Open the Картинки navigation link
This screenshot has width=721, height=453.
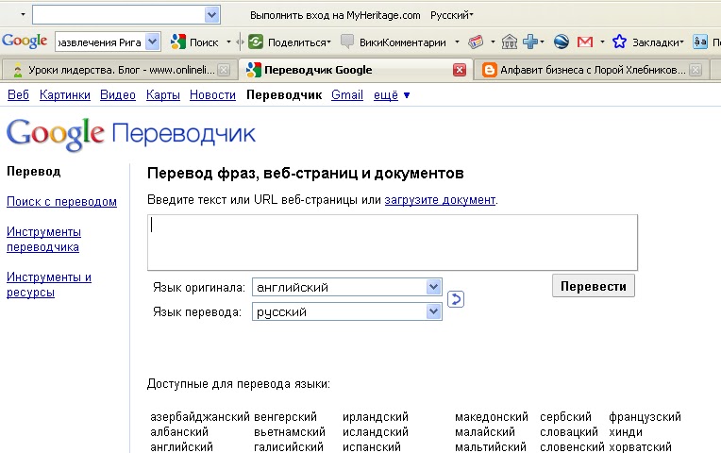65,95
